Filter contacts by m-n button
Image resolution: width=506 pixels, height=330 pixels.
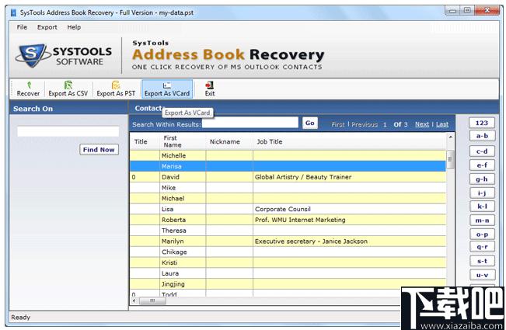(482, 221)
